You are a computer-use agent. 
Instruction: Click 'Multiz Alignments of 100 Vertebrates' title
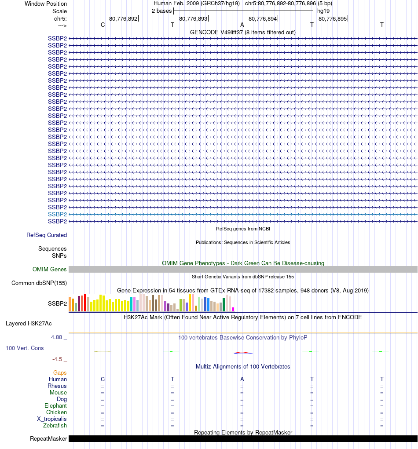tap(243, 367)
